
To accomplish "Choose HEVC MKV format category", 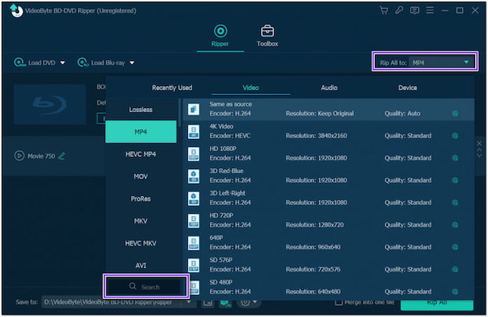I will click(141, 243).
